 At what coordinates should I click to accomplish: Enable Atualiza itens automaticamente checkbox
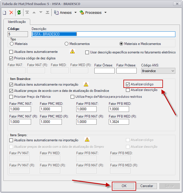pyautogui.click(x=11, y=52)
